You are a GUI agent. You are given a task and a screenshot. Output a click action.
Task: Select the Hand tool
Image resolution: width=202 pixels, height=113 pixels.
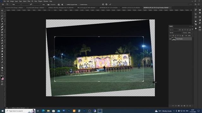coord(2,67)
